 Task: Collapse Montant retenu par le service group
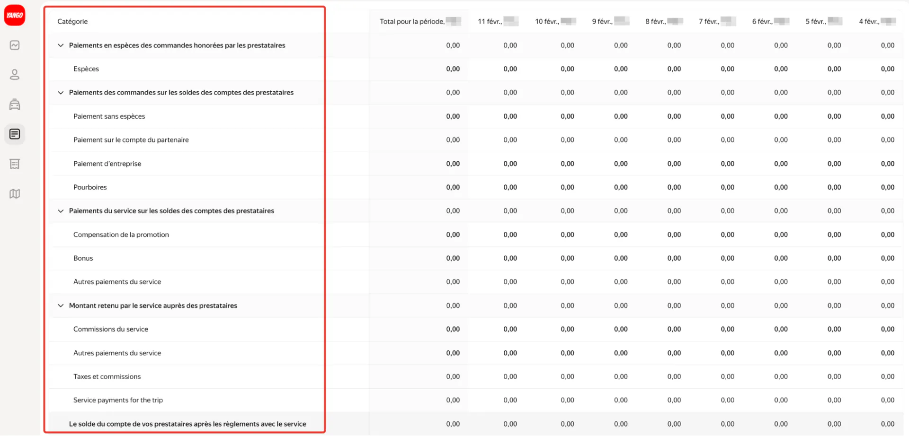(61, 305)
